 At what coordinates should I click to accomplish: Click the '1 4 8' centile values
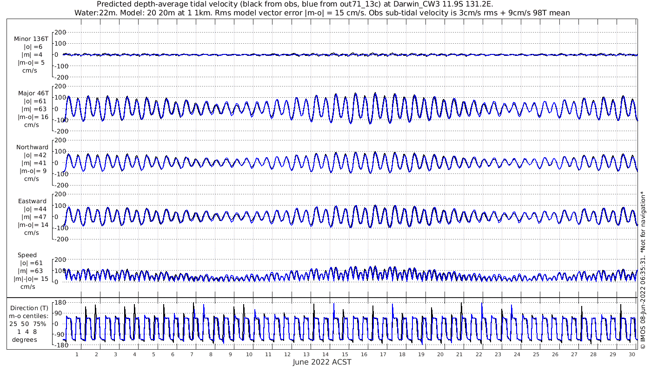27,332
